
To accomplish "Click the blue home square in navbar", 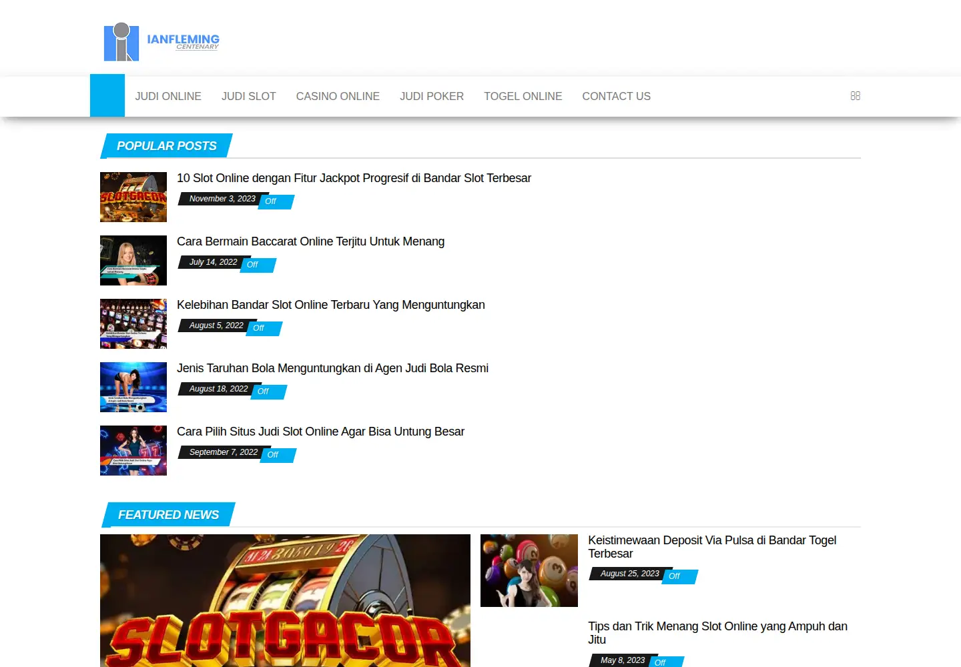I will pyautogui.click(x=107, y=95).
